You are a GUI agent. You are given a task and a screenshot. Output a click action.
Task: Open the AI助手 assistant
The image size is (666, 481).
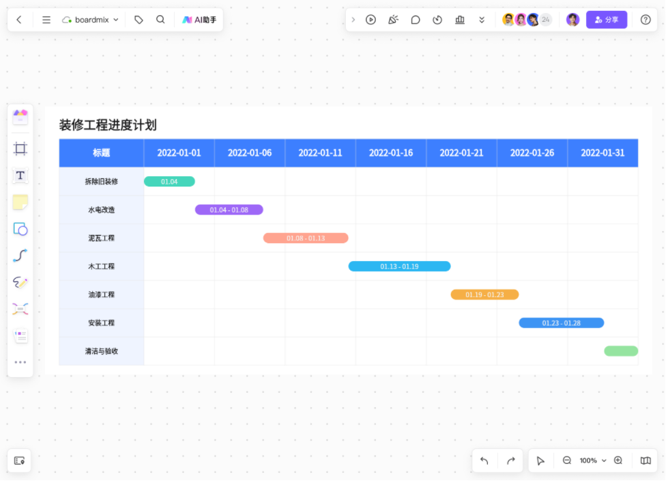click(199, 20)
